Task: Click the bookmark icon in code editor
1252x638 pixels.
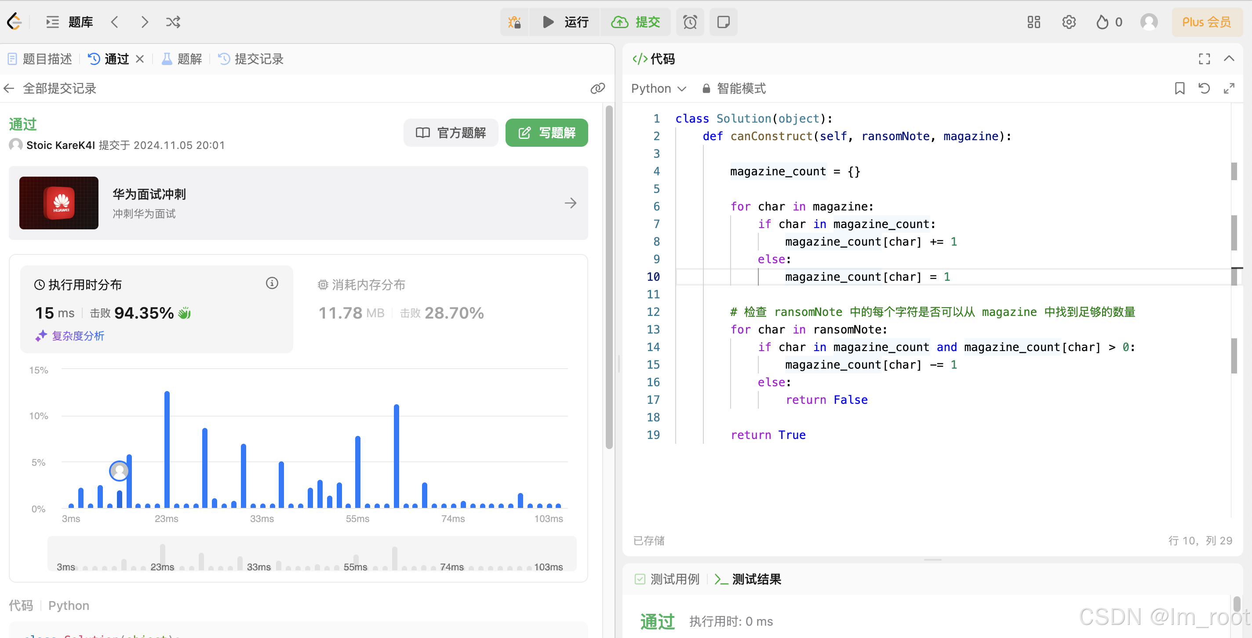Action: pos(1179,88)
